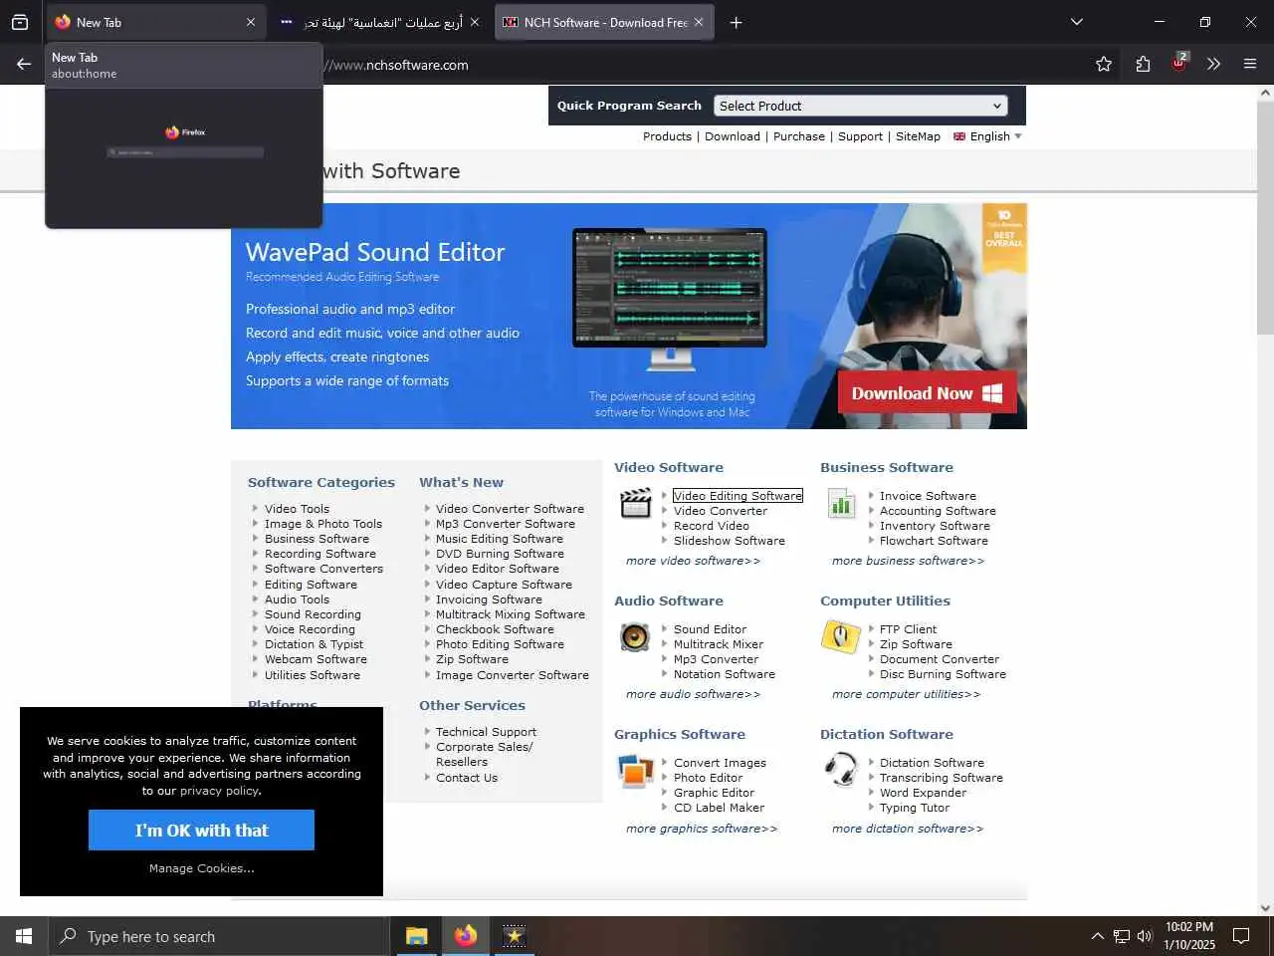Open Invoice Software link
The width and height of the screenshot is (1274, 956).
tap(928, 496)
